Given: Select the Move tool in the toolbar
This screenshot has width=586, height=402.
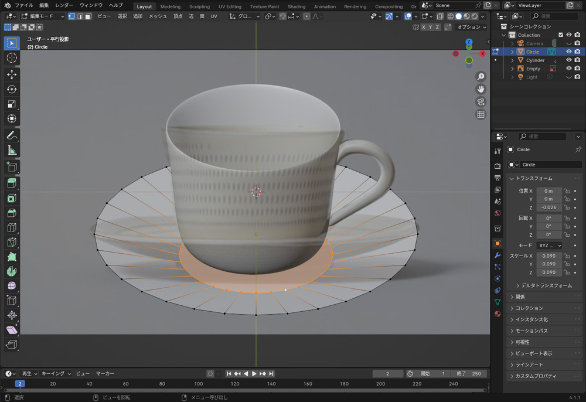Looking at the screenshot, I should point(12,74).
